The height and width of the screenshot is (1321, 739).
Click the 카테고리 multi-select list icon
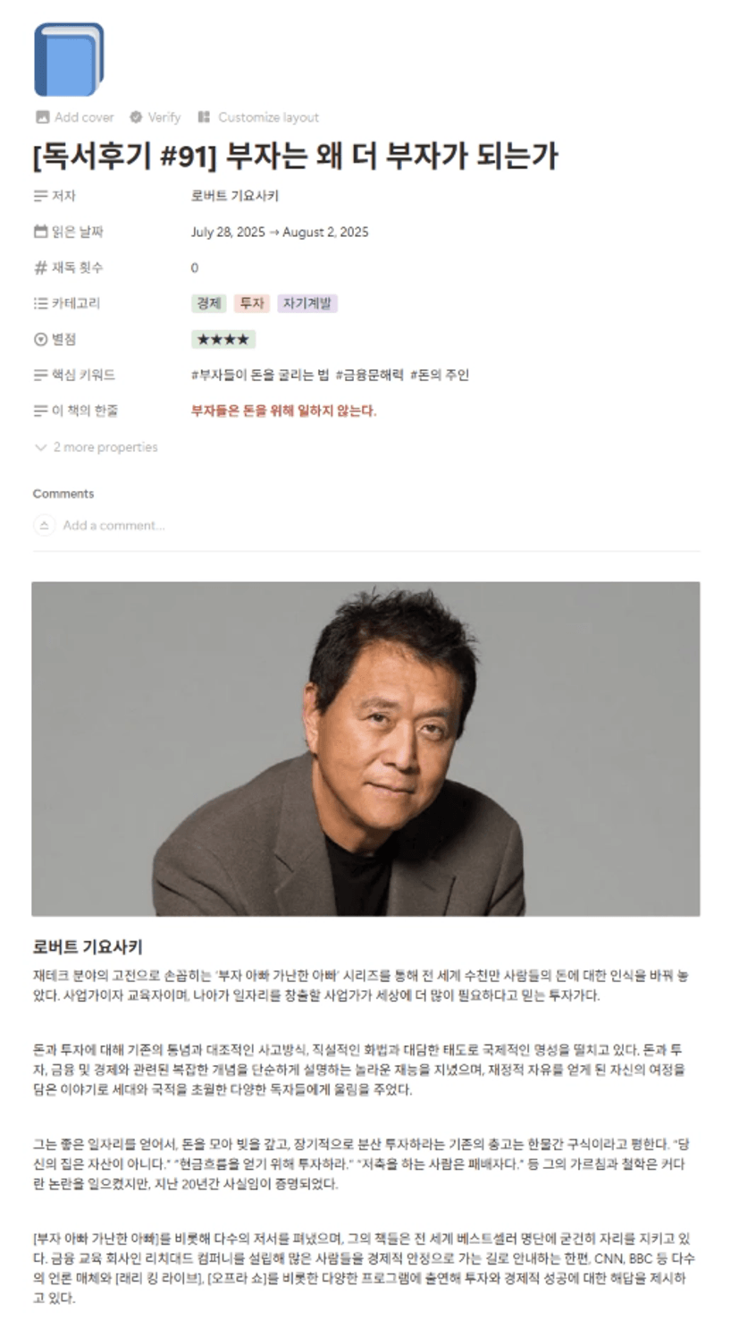40,303
